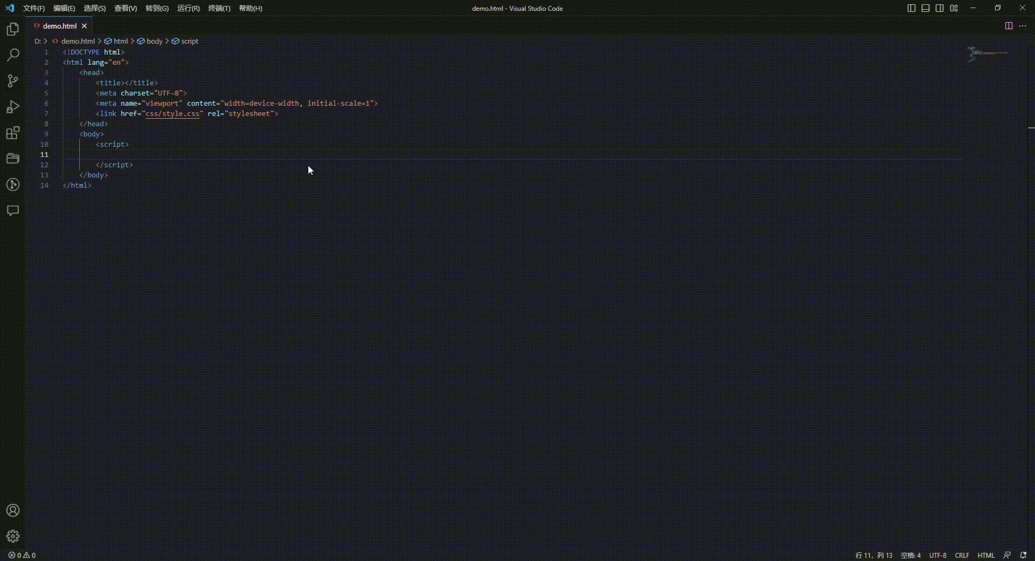Open the Manage settings gear
This screenshot has width=1035, height=561.
(x=12, y=537)
